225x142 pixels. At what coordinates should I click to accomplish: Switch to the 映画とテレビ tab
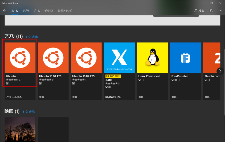[65, 11]
